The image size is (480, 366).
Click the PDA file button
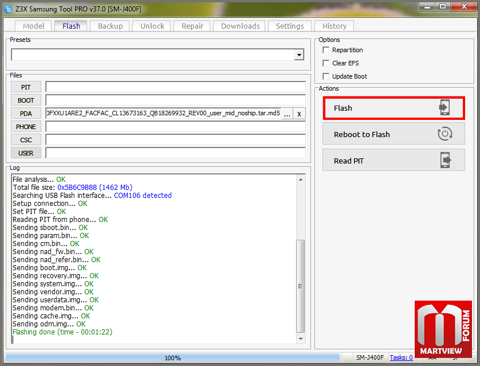pyautogui.click(x=26, y=114)
